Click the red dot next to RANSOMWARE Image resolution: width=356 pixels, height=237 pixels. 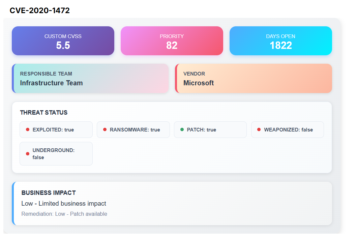[x=105, y=129]
